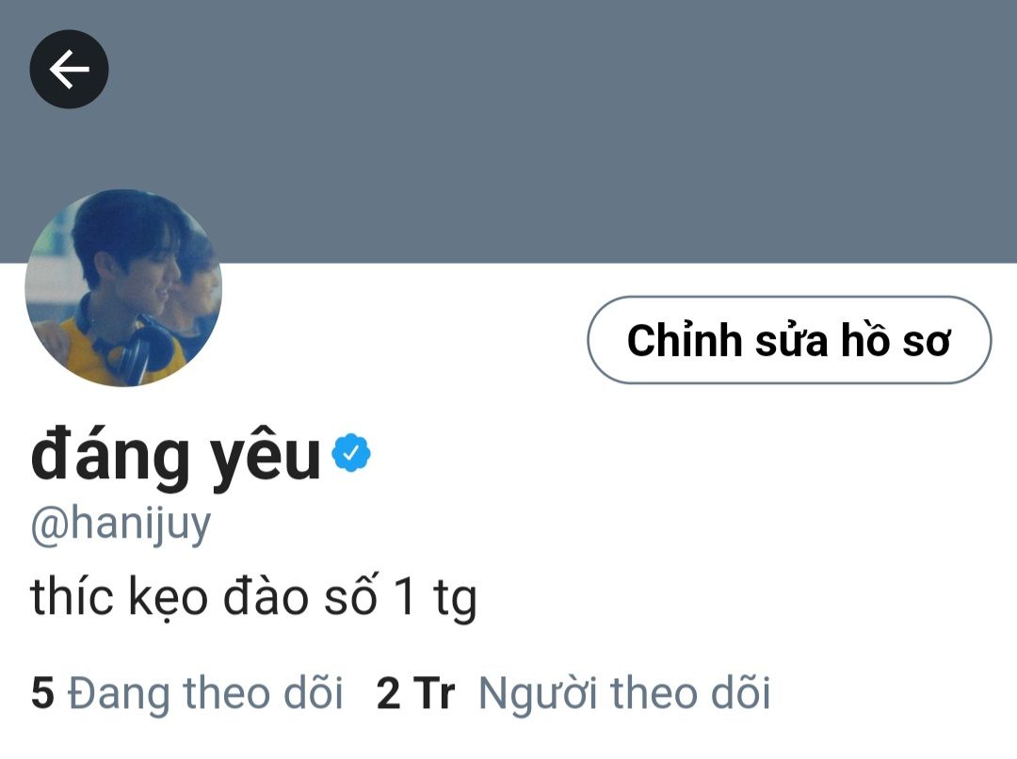
Task: Open the circular profile avatar photo
Action: point(123,287)
